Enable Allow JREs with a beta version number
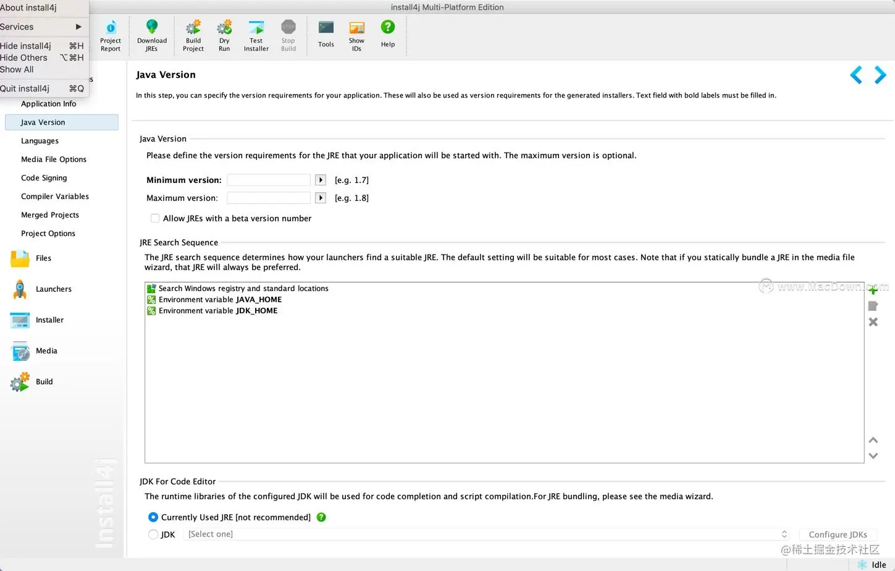The image size is (895, 571). click(x=155, y=218)
